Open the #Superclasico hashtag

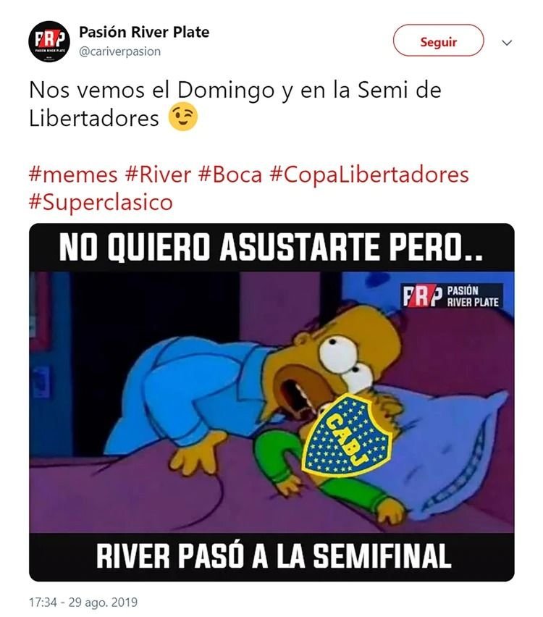coord(101,203)
